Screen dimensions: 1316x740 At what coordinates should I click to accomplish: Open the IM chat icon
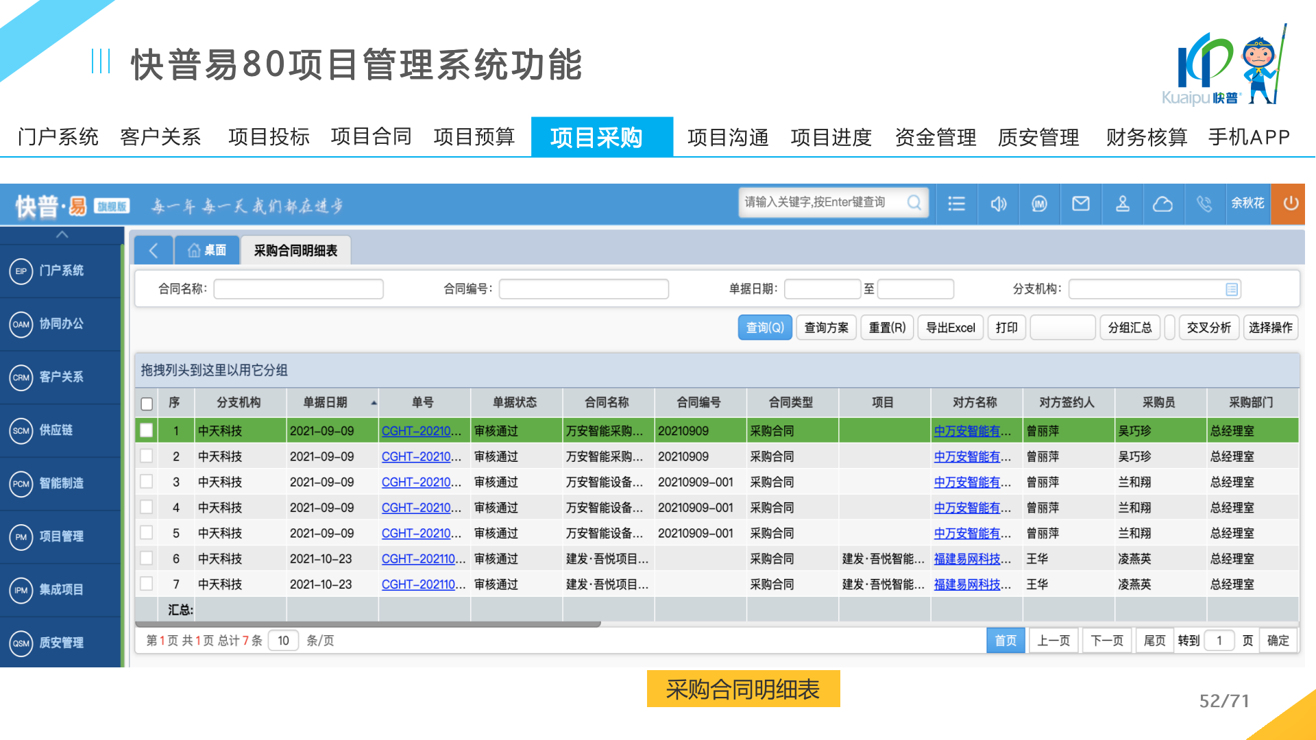(x=1039, y=203)
